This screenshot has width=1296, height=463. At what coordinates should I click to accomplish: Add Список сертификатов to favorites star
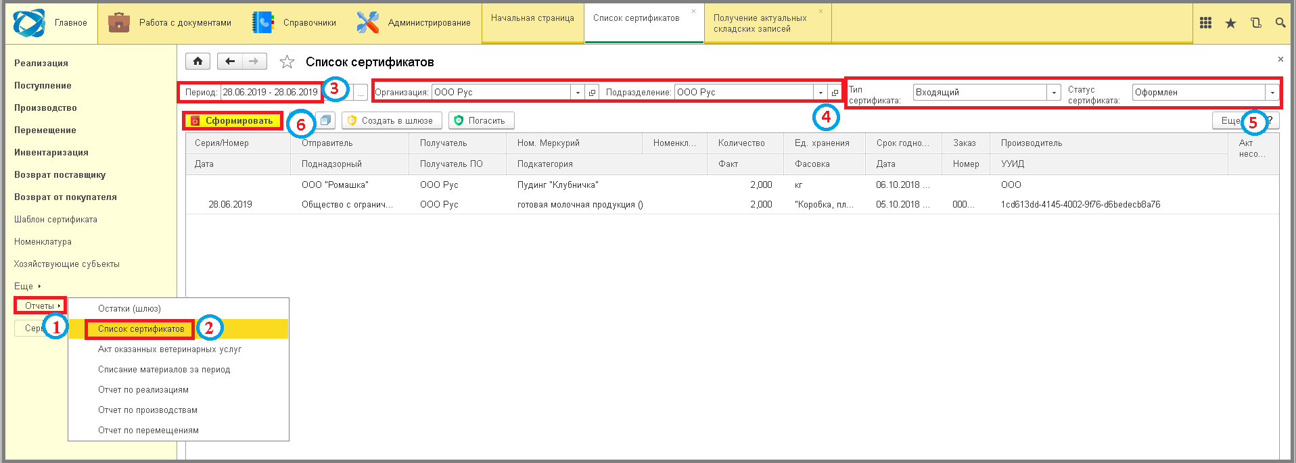(287, 62)
